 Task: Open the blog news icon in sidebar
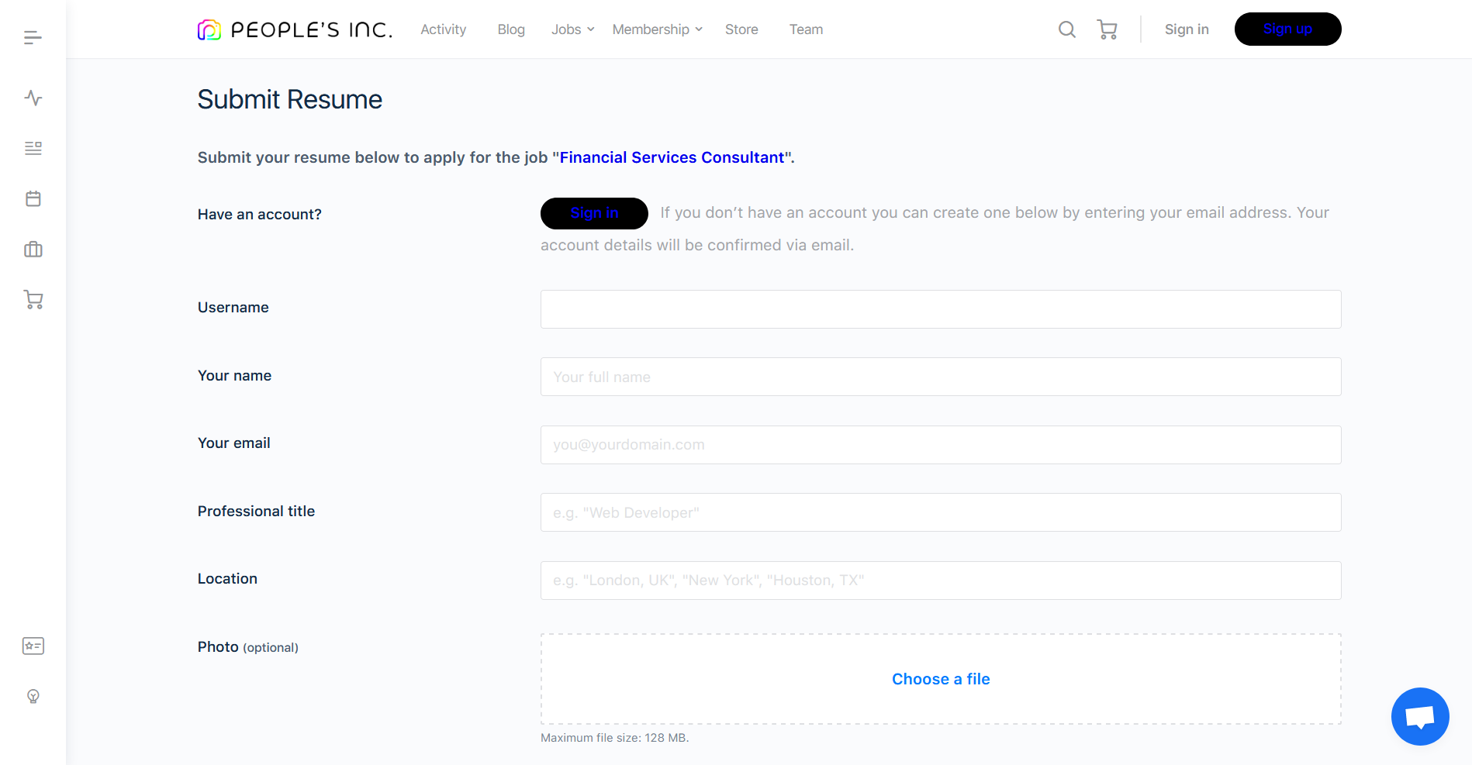[x=33, y=148]
